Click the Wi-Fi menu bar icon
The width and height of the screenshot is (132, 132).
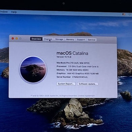tap(130, 15)
